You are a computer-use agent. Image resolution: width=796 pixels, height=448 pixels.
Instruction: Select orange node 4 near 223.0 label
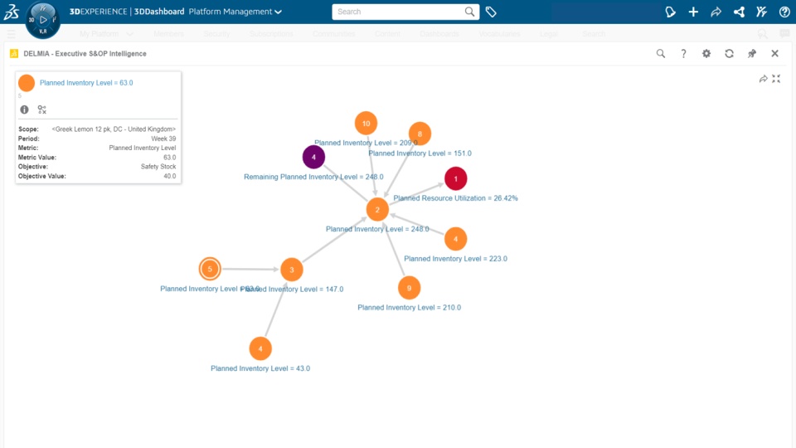pyautogui.click(x=455, y=239)
